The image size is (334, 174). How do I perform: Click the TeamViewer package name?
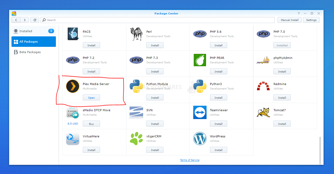pyautogui.click(x=219, y=110)
